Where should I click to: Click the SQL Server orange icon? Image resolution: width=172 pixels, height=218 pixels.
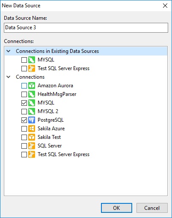point(32,146)
